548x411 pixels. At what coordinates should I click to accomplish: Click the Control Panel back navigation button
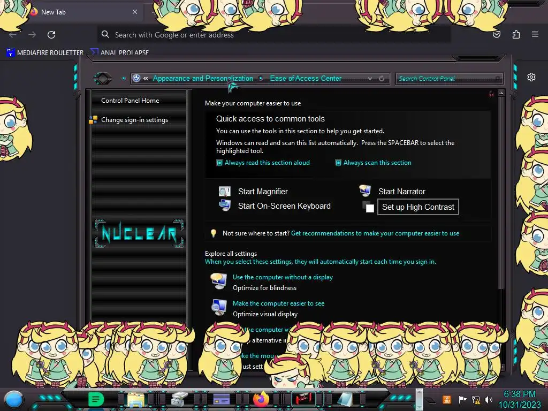pyautogui.click(x=102, y=78)
